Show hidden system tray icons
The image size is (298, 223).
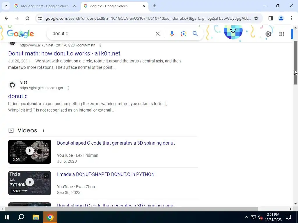click(x=246, y=217)
